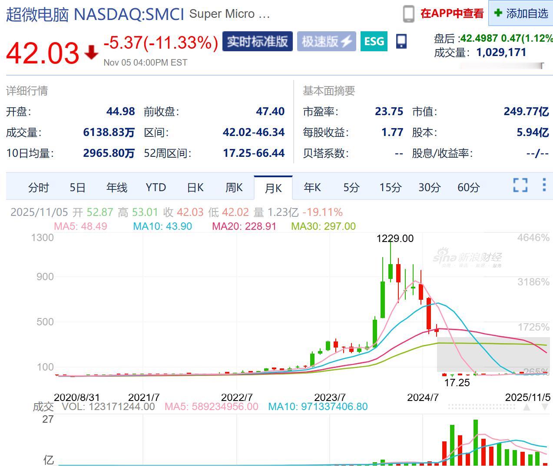Image resolution: width=553 pixels, height=467 pixels.
Task: Click the 添加自选 watchlist button
Action: tap(519, 13)
